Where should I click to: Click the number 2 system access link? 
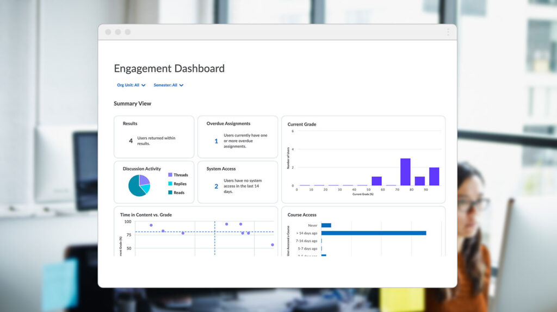coord(216,186)
